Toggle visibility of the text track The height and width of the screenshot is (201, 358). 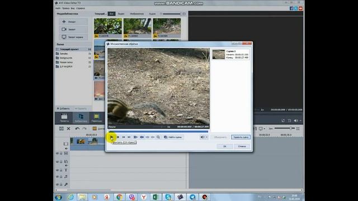coord(57,170)
